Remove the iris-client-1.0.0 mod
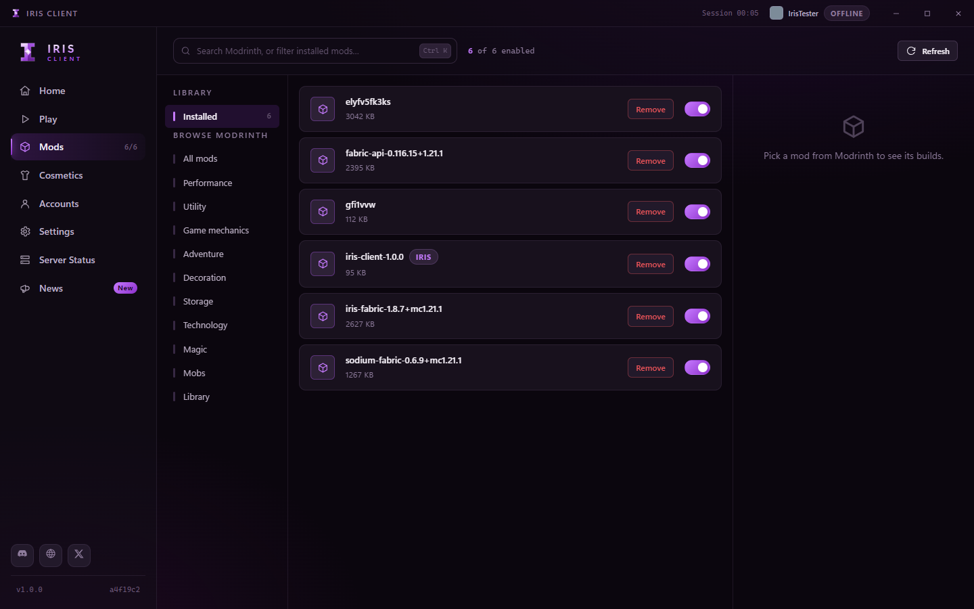The image size is (974, 609). point(651,264)
